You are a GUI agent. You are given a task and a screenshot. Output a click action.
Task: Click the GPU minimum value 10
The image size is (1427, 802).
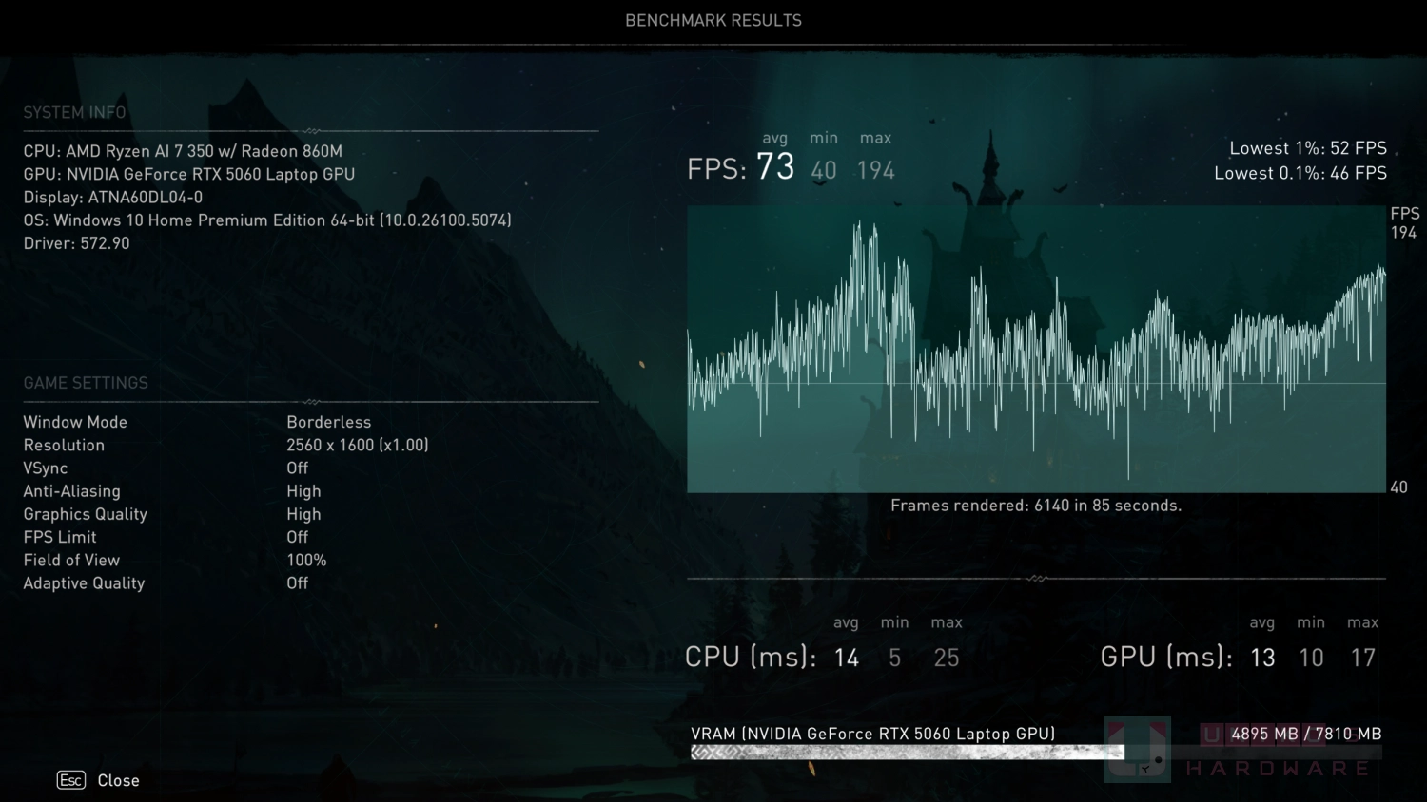[1312, 658]
